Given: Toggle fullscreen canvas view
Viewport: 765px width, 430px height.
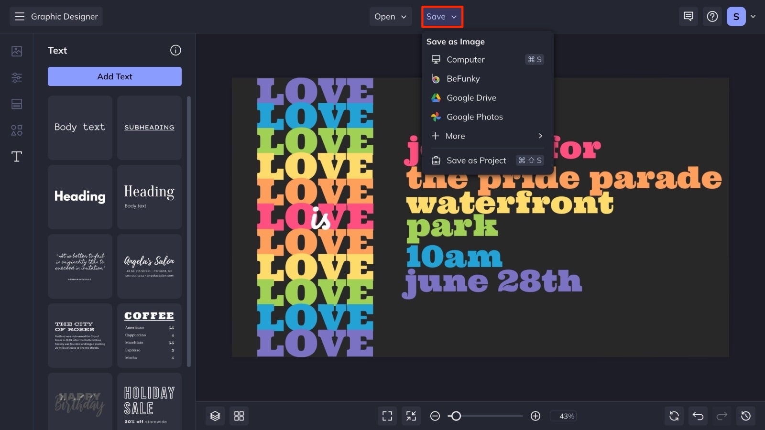Looking at the screenshot, I should pos(387,416).
